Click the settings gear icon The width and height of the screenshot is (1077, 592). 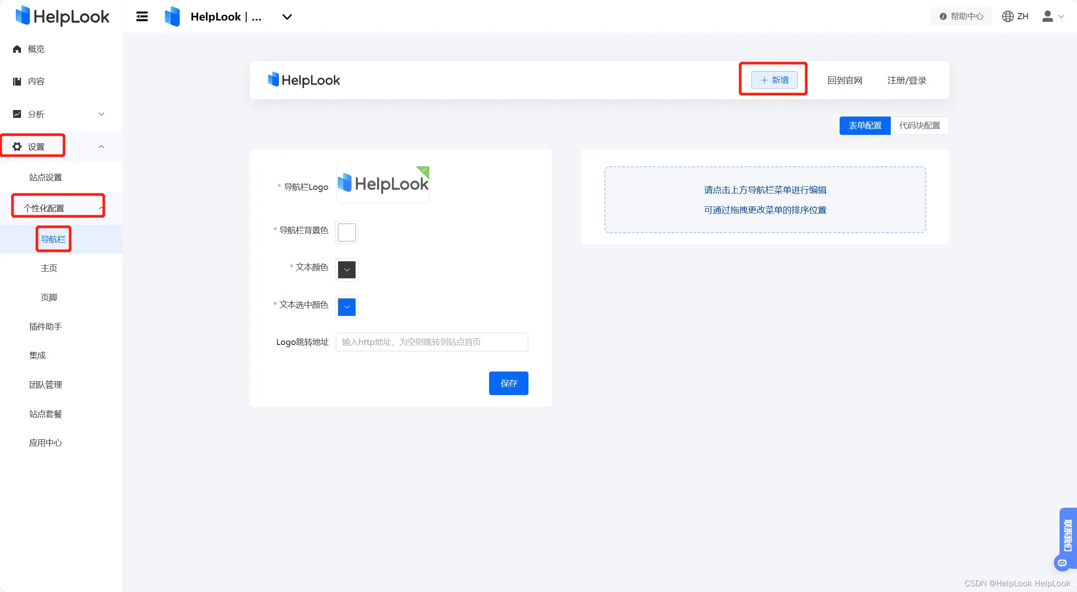click(17, 147)
